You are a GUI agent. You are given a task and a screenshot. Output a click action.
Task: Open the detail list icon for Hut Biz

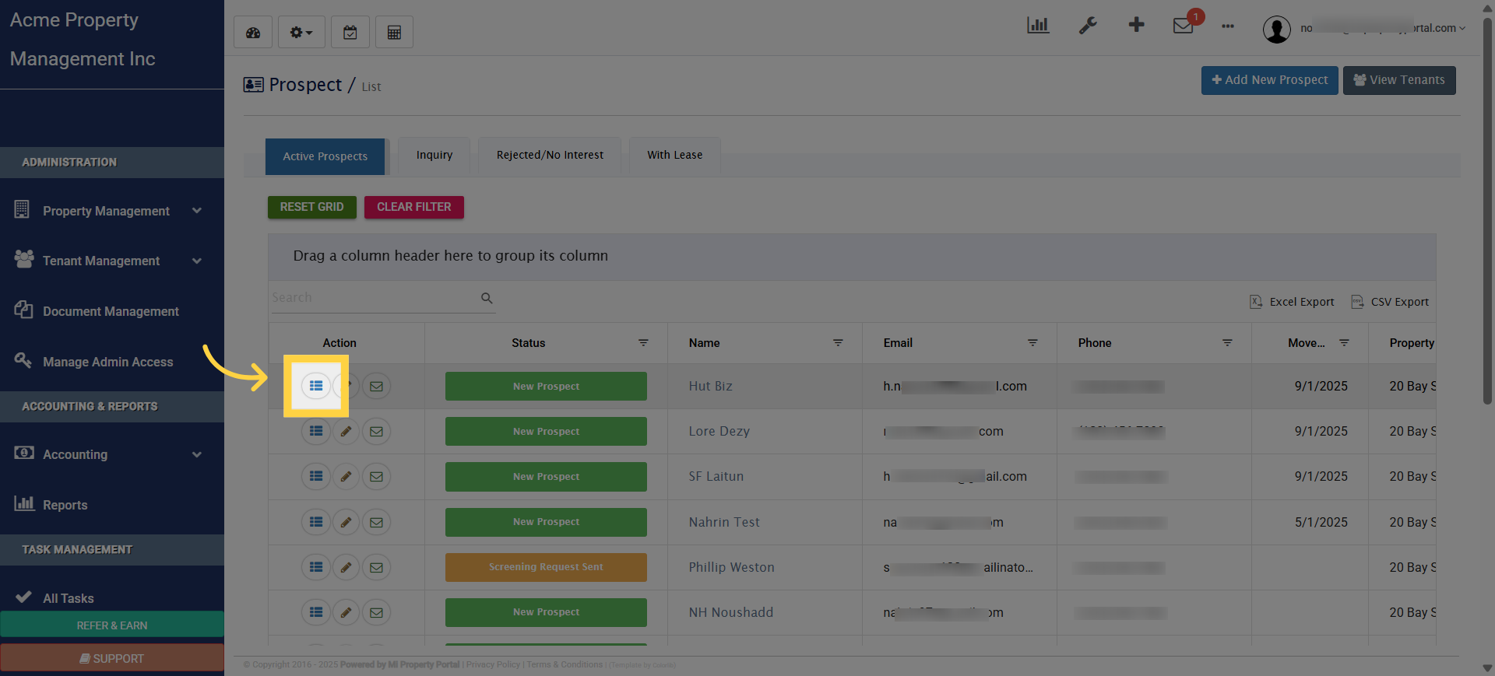coord(316,386)
